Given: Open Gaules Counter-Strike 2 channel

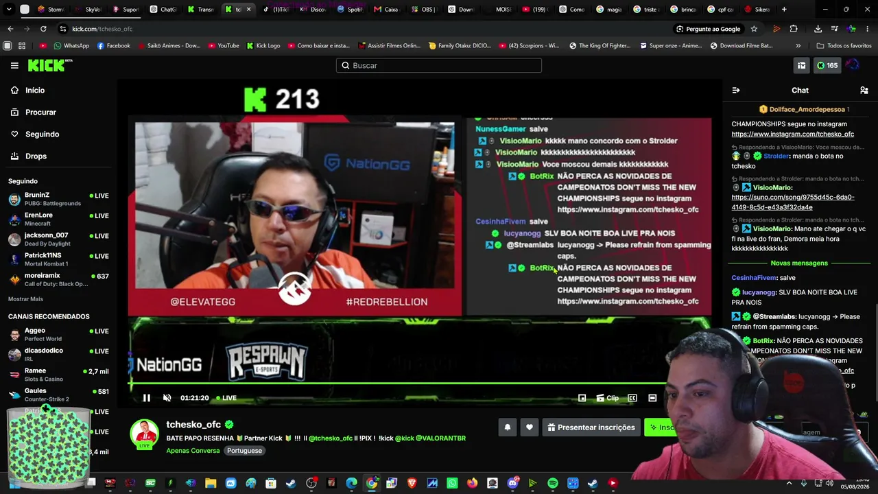Looking at the screenshot, I should [58, 395].
